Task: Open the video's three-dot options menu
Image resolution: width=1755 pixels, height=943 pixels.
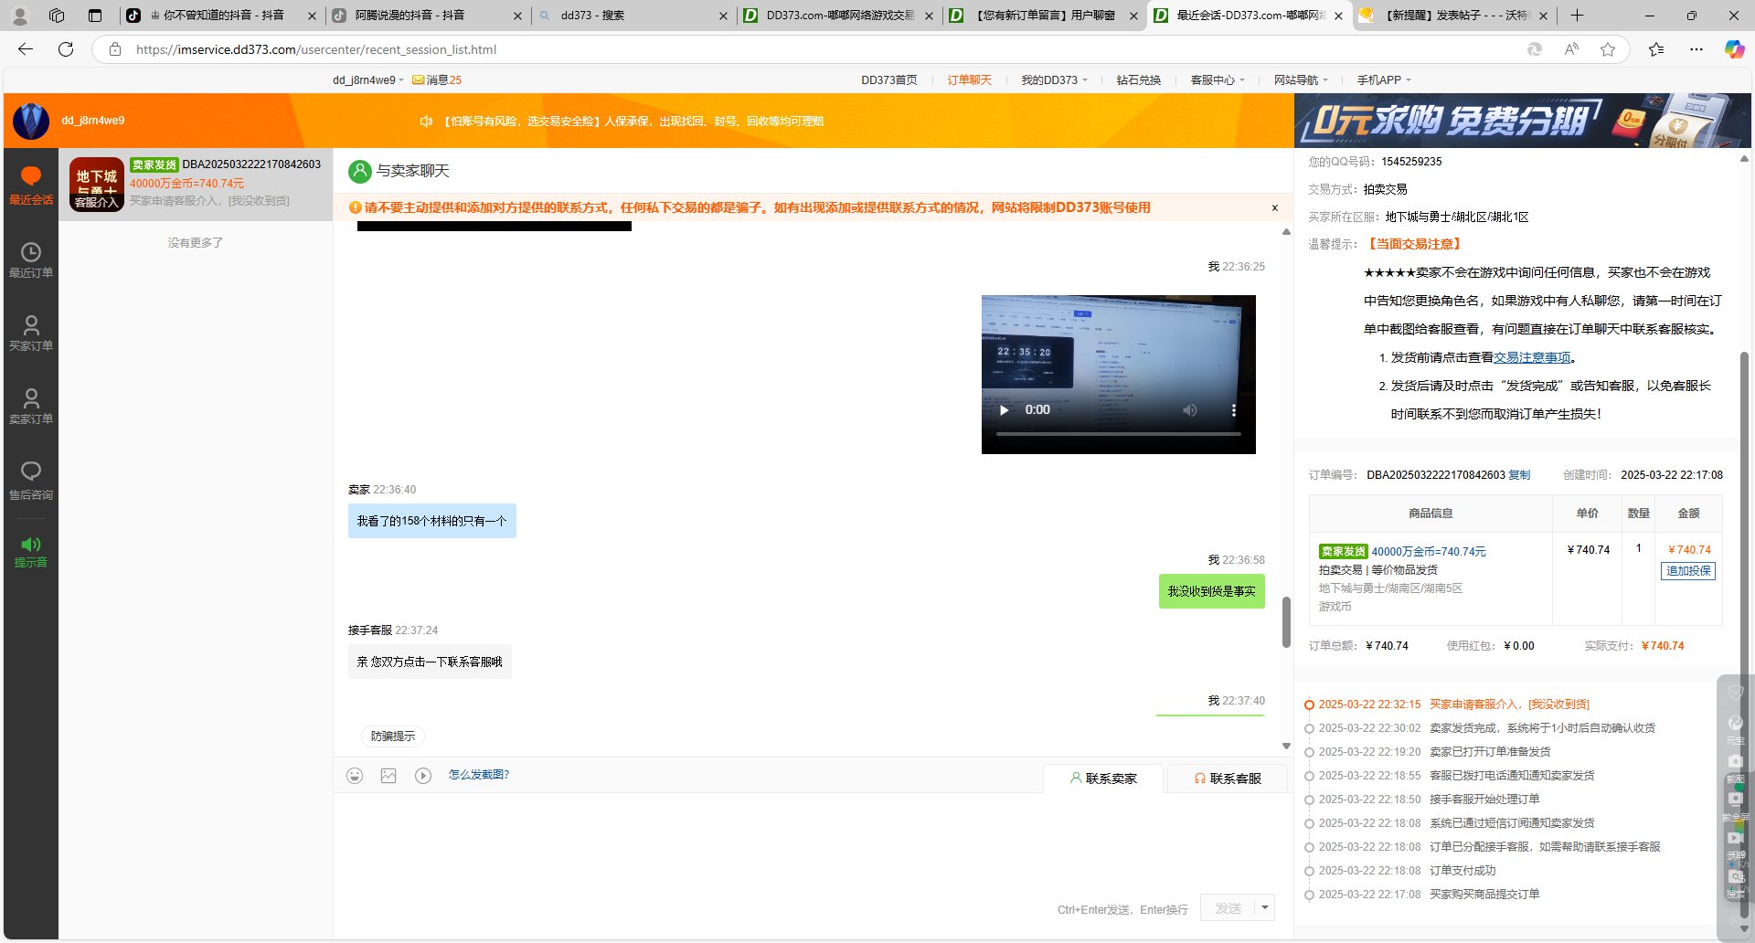Action: pos(1233,410)
